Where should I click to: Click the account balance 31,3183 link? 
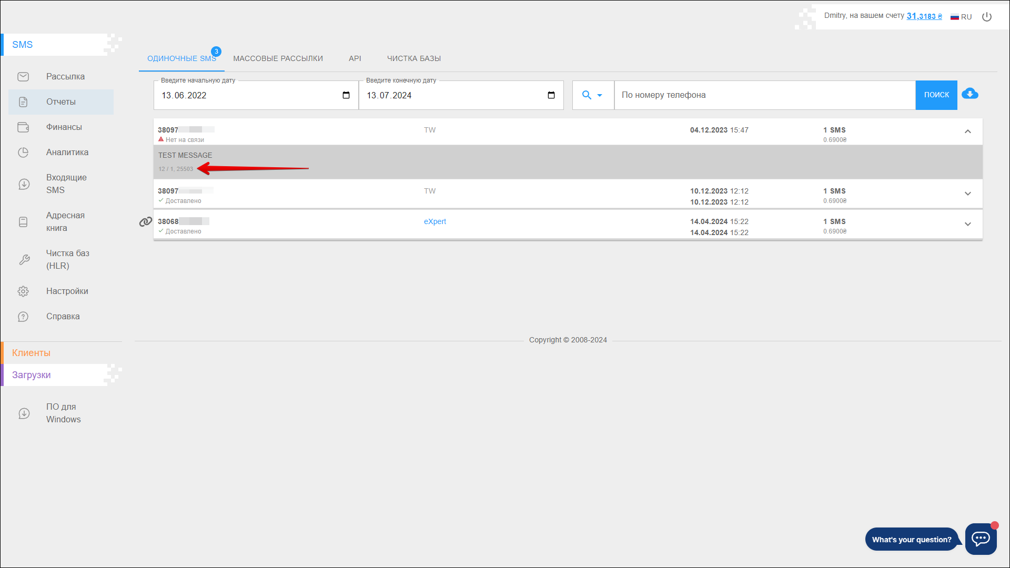pos(924,16)
